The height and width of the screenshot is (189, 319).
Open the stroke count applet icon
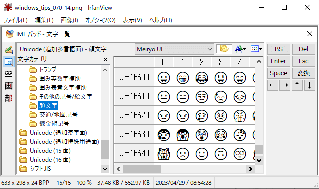(9, 86)
